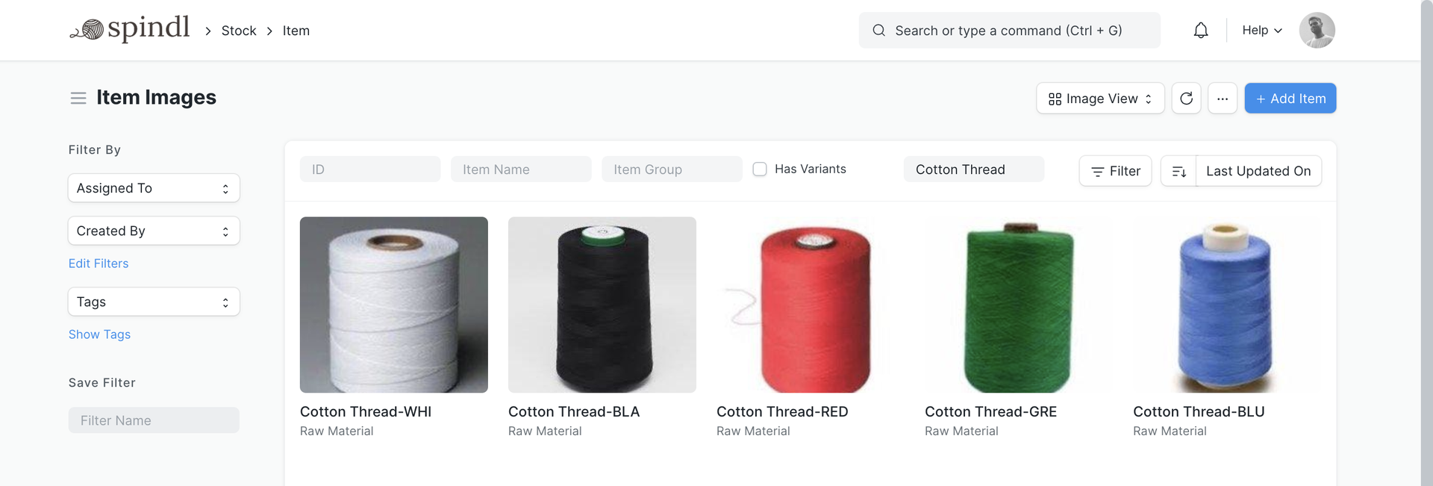
Task: Go to Stock in breadcrumb
Action: point(239,31)
